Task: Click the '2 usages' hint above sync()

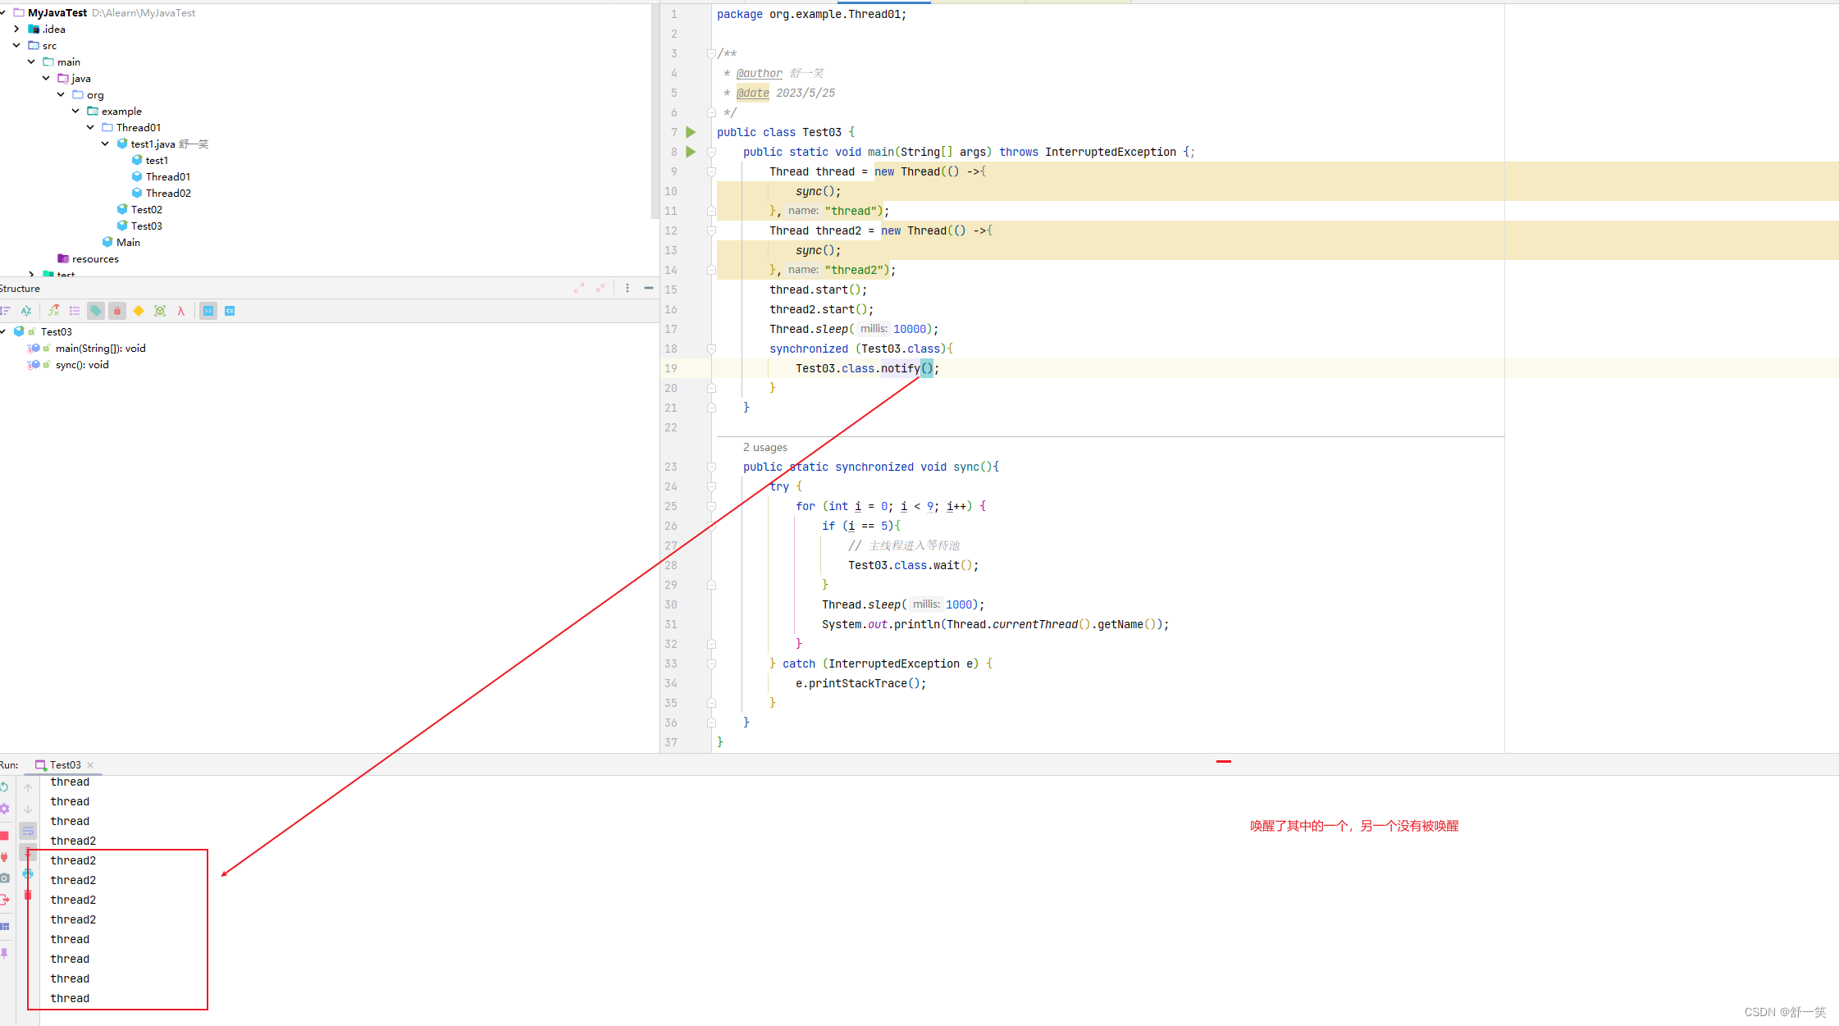Action: (x=764, y=447)
